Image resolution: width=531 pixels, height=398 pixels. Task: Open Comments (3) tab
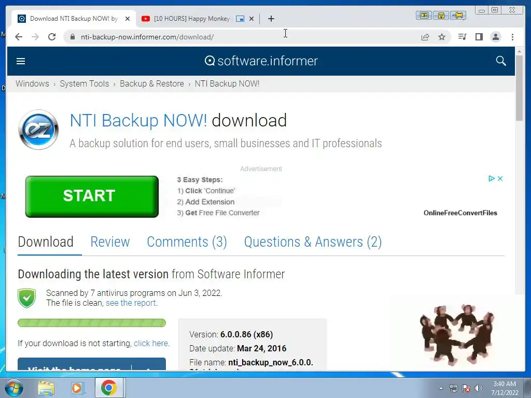click(187, 242)
